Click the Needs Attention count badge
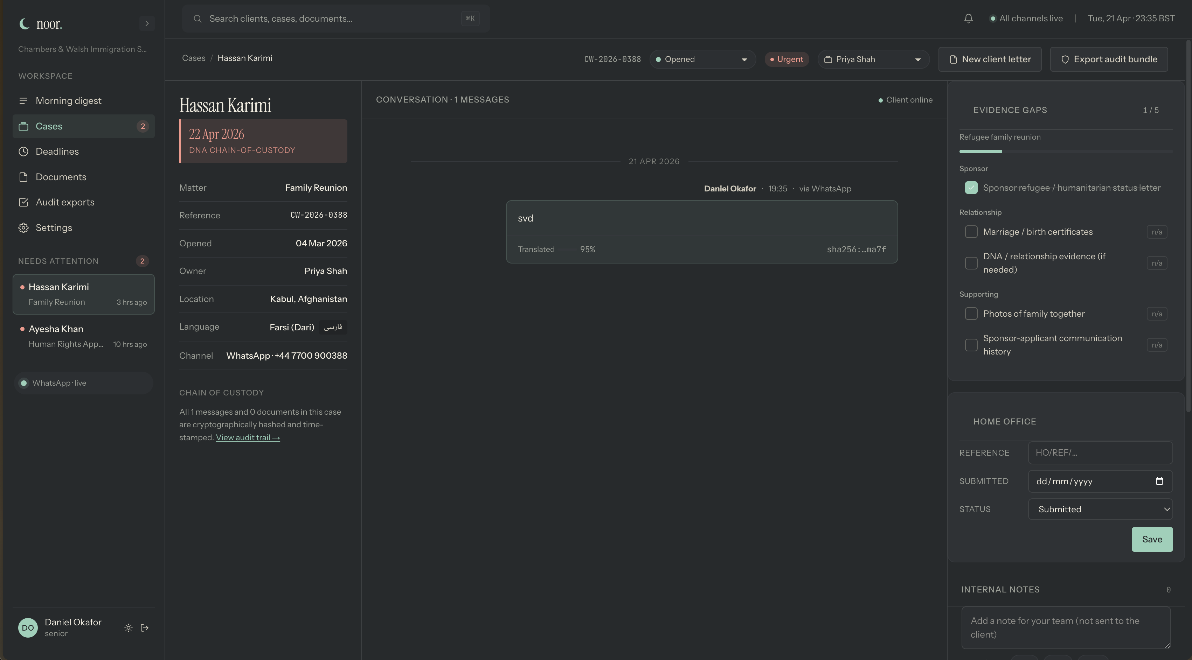1192x660 pixels. (142, 261)
